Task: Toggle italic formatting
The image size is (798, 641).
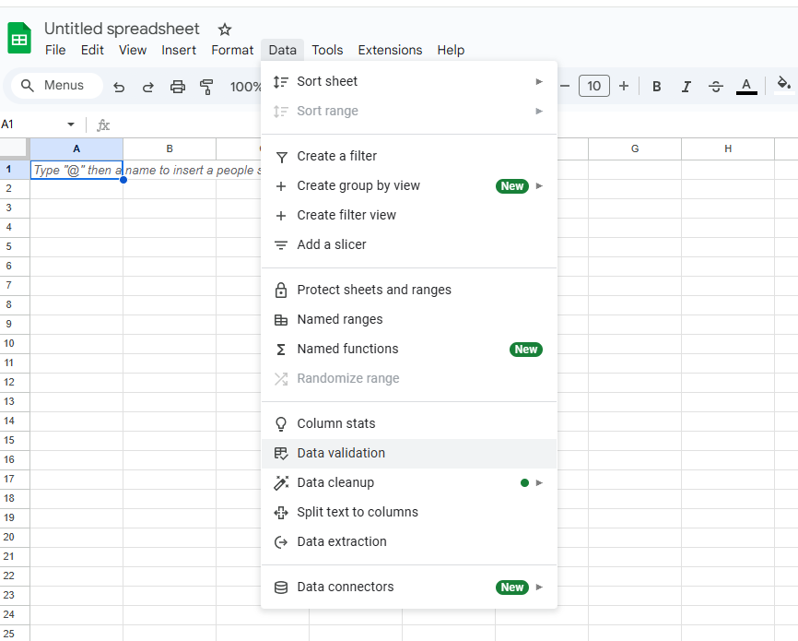Action: pos(686,87)
